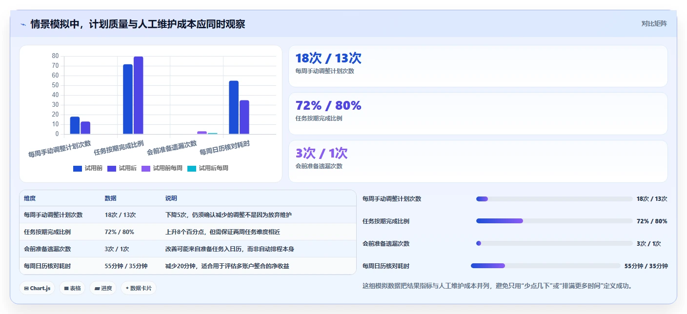The image size is (687, 314).
Task: Click the note starting 上升8个百分点
Action: pos(222,232)
